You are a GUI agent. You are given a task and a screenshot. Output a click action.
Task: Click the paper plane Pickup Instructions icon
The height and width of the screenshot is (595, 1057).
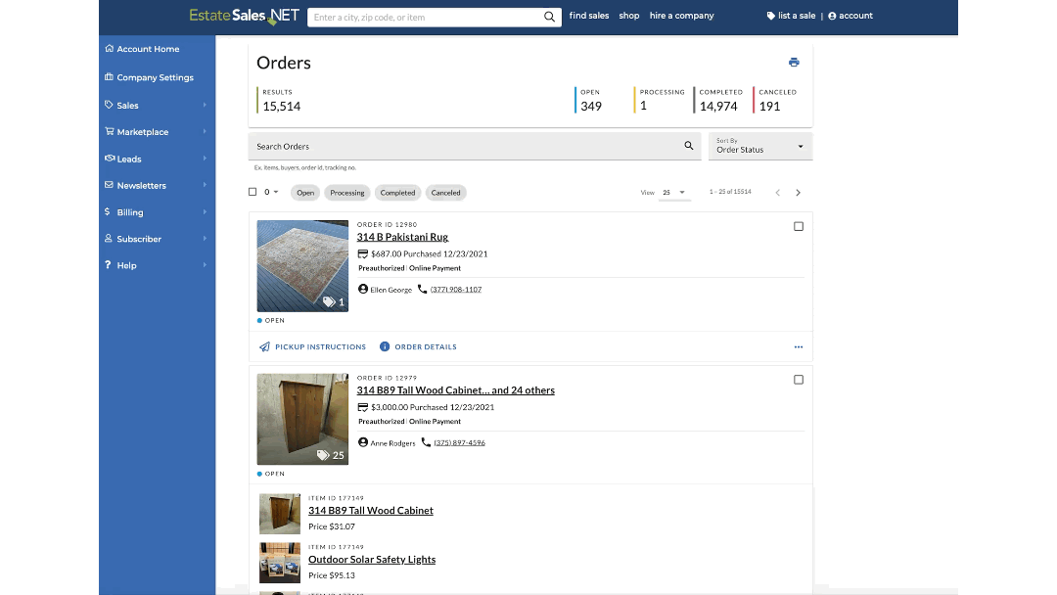265,346
